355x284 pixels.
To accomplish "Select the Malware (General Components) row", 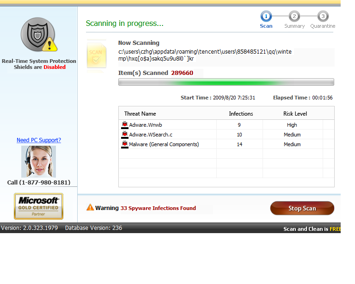I will [226, 144].
